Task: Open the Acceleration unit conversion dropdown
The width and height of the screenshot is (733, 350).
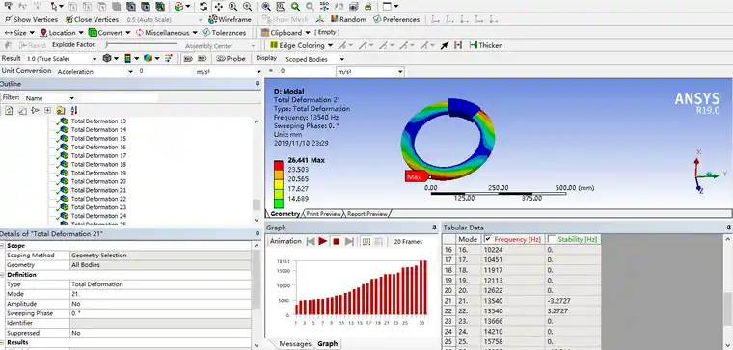Action: click(95, 72)
